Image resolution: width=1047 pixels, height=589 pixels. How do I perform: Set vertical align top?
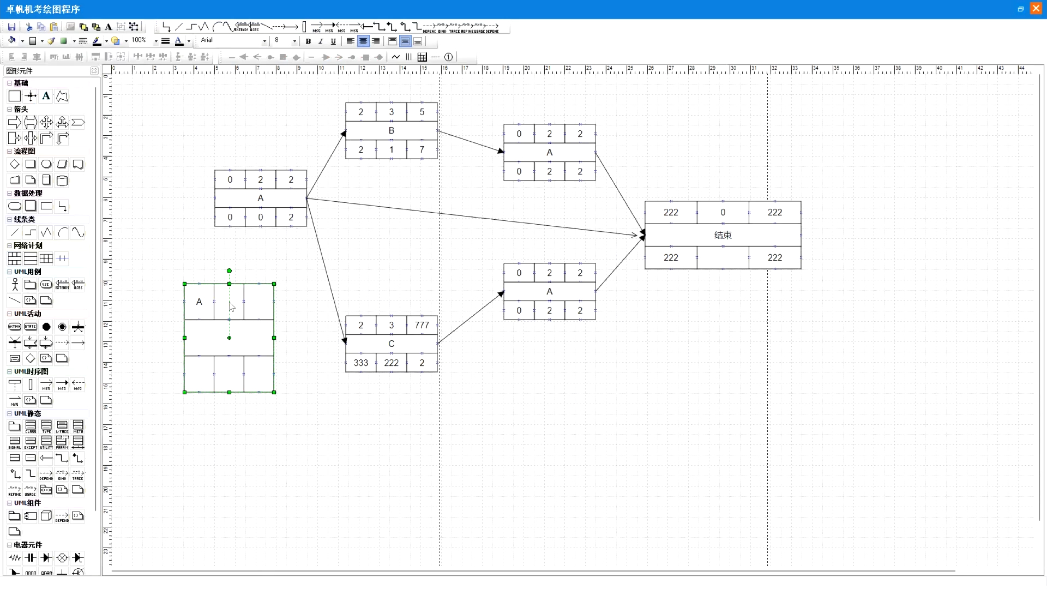point(393,41)
